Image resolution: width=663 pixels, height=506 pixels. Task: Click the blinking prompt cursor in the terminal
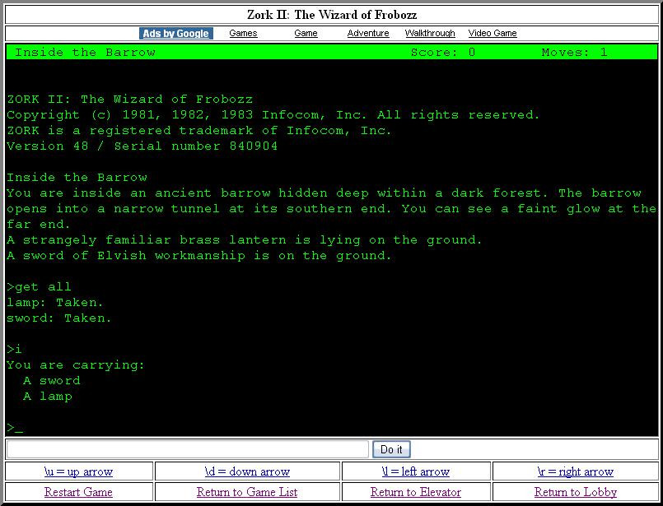[x=19, y=431]
